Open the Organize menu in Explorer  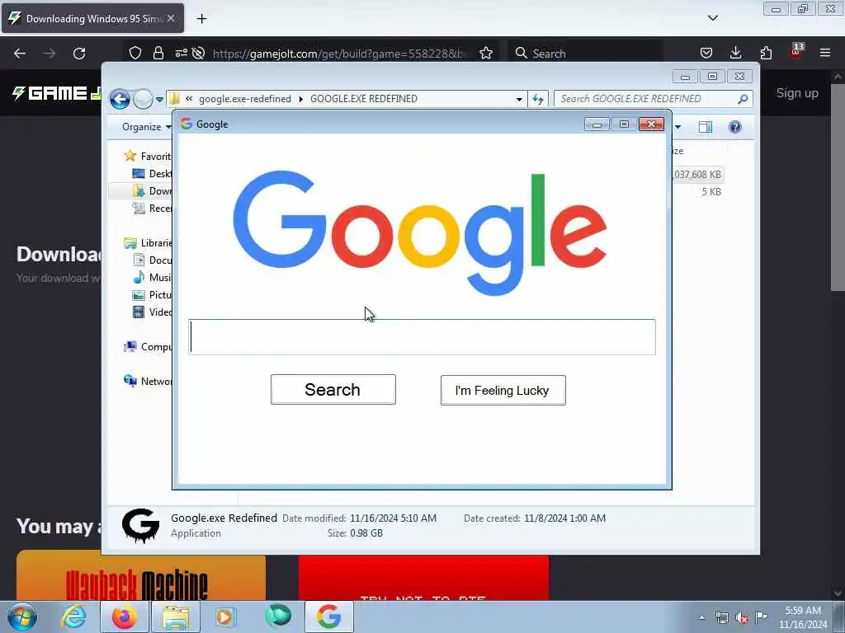[145, 127]
